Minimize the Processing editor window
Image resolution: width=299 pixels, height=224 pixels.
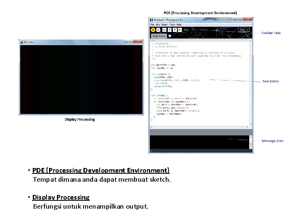236,19
